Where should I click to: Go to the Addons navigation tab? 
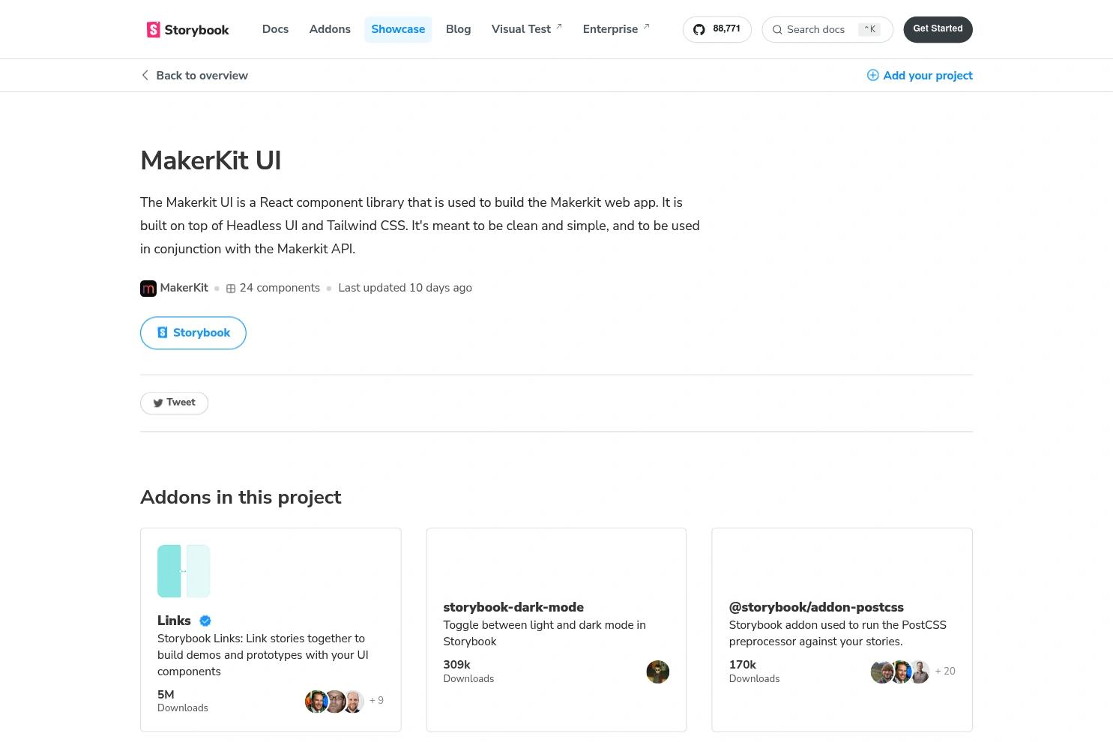point(330,29)
